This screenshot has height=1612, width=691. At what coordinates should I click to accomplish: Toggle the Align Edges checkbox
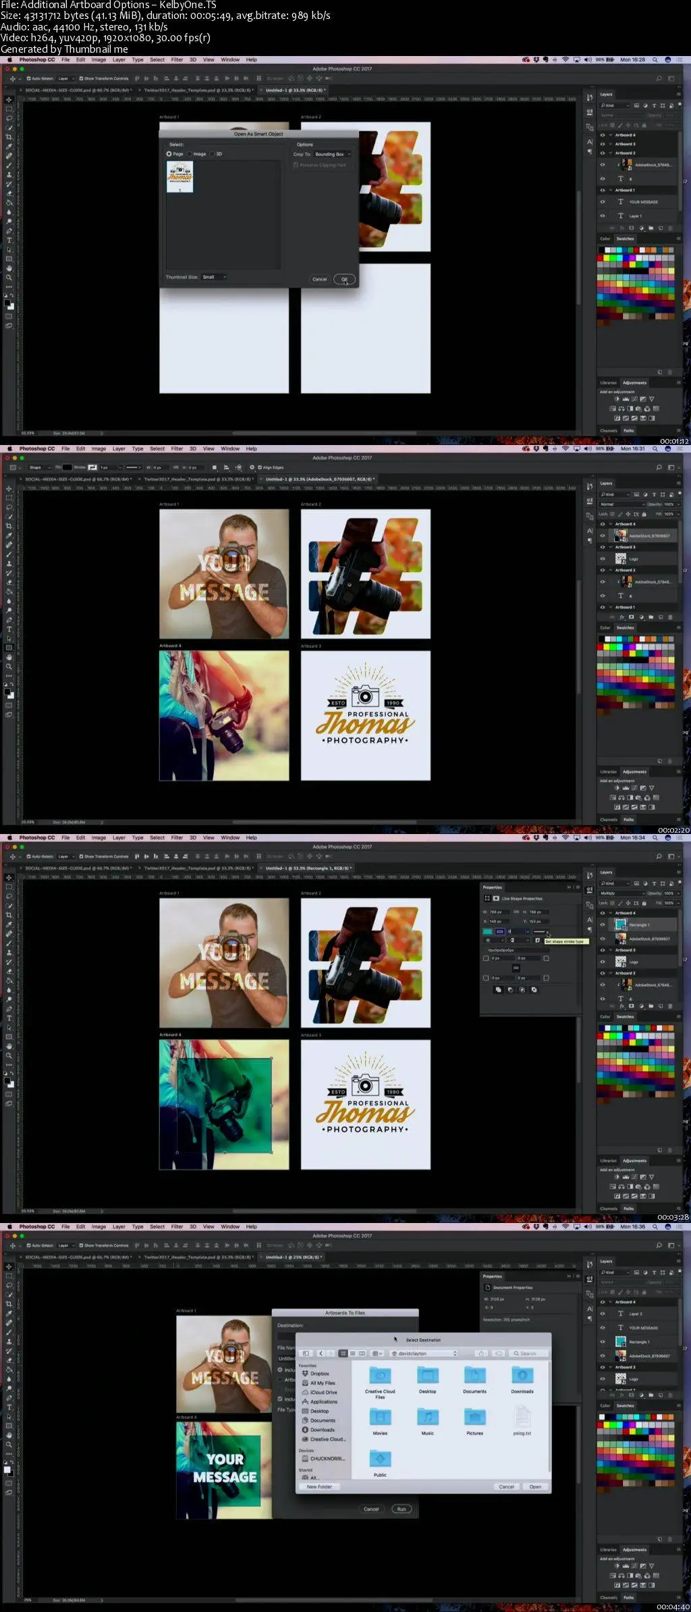[260, 467]
